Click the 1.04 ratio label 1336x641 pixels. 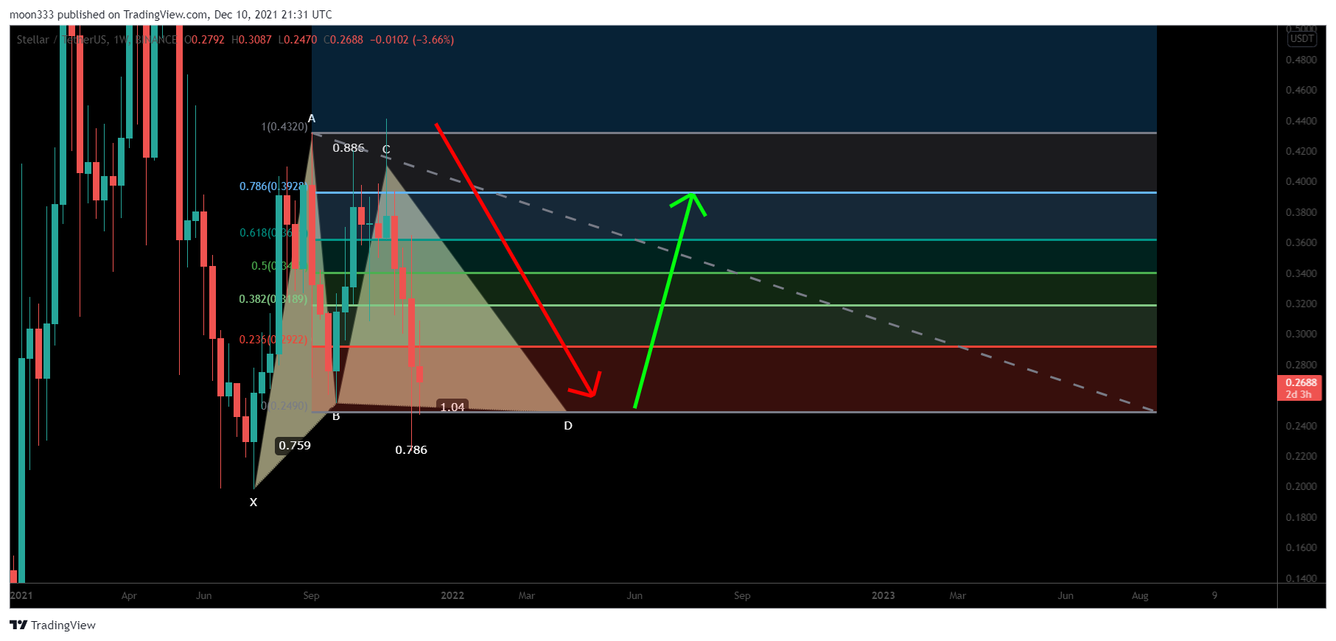tap(452, 407)
